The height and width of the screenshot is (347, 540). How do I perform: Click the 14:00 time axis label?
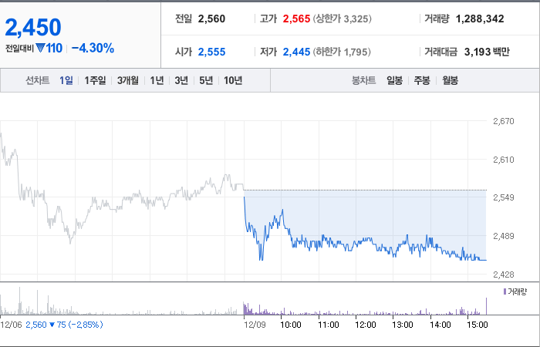pyautogui.click(x=440, y=325)
